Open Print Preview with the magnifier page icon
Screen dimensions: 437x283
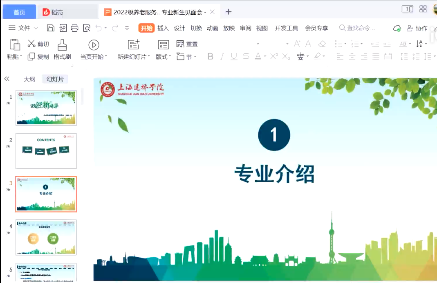pos(86,28)
